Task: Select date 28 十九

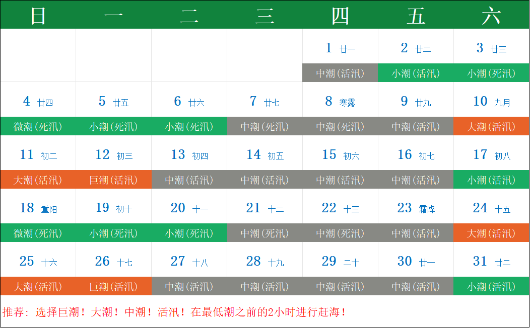Action: click(x=264, y=262)
